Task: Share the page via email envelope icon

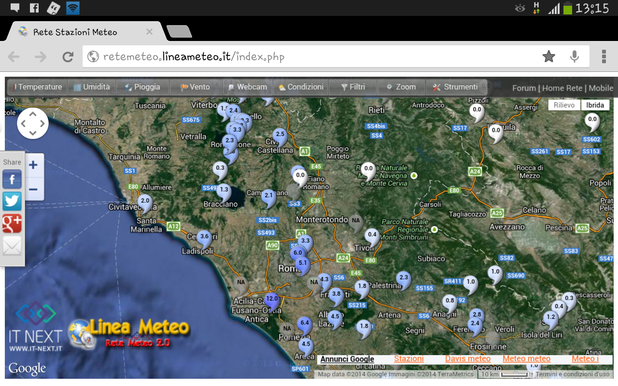Action: tap(12, 247)
